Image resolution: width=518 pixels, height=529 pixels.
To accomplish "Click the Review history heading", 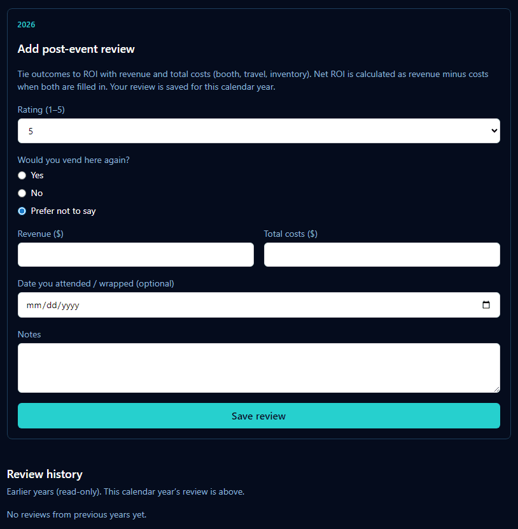I will (x=45, y=474).
